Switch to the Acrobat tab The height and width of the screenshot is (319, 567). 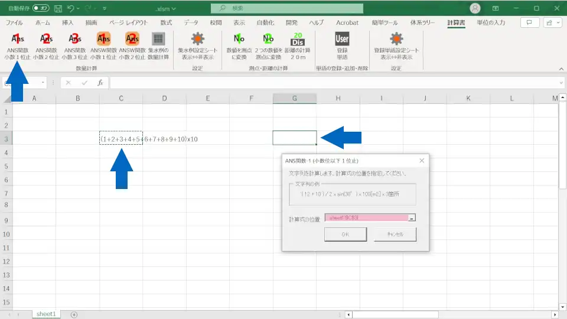pos(347,22)
